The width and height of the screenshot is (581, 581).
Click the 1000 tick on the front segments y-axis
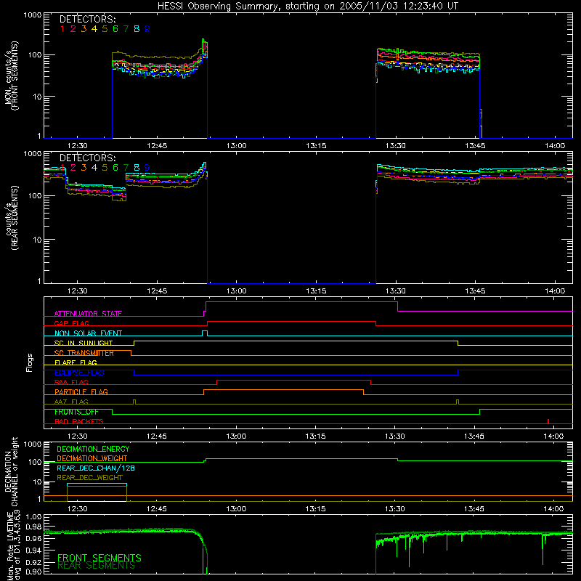[x=33, y=15]
